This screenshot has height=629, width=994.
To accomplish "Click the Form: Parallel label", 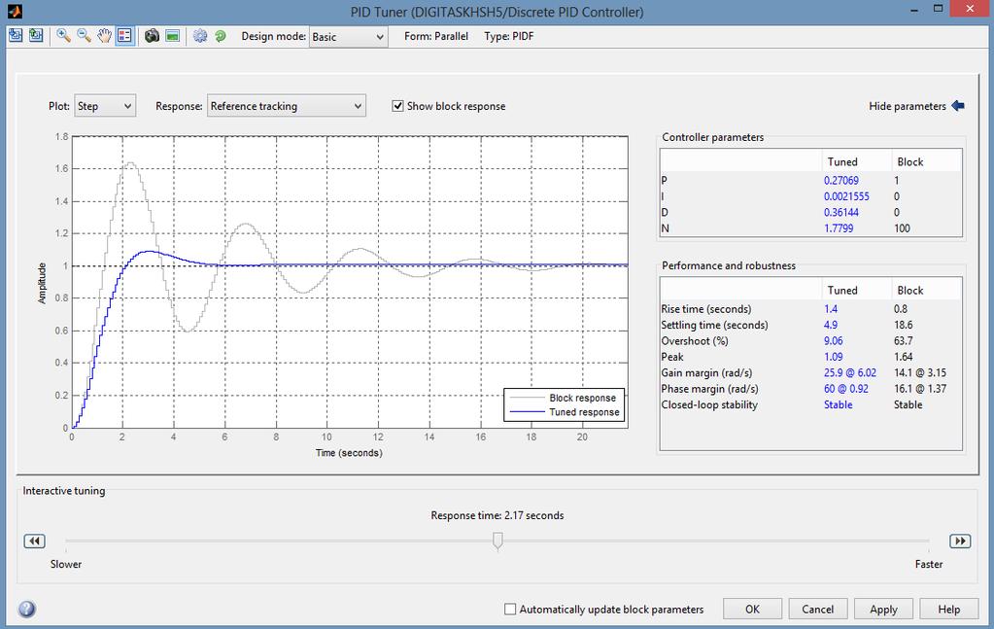I will pyautogui.click(x=436, y=36).
